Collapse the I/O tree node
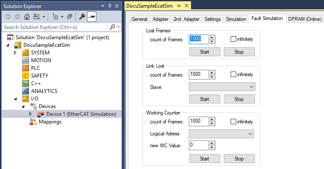324x169 pixels. 15,99
